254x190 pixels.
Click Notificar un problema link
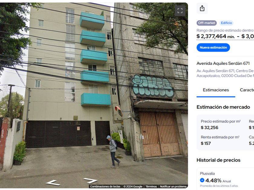tap(173, 186)
